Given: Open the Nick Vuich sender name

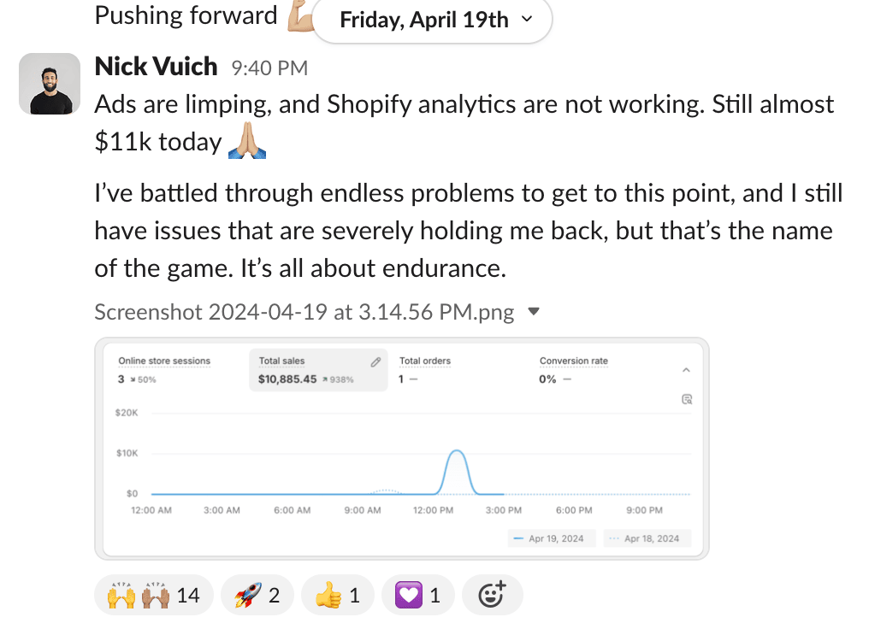Looking at the screenshot, I should pos(156,67).
